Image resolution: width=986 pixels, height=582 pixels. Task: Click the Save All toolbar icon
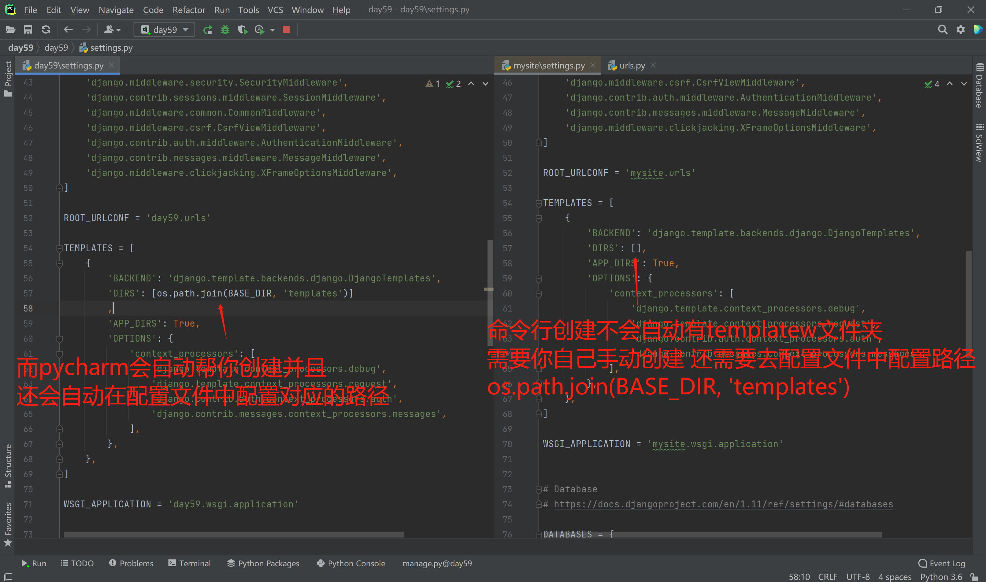pyautogui.click(x=28, y=29)
